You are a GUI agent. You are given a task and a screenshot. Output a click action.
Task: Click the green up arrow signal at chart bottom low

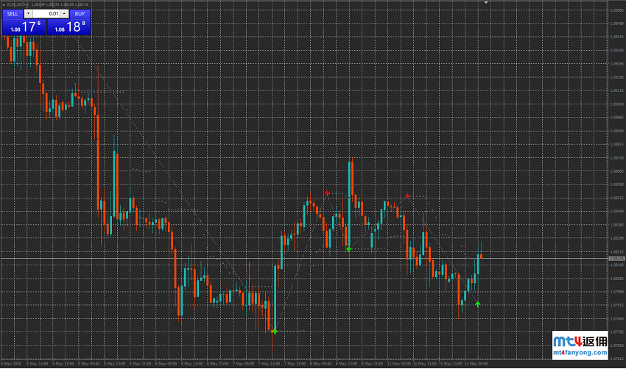[x=275, y=332]
